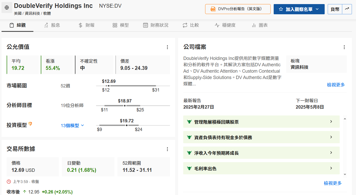Click the bar chart icon of 圖表 tab

coord(254,25)
